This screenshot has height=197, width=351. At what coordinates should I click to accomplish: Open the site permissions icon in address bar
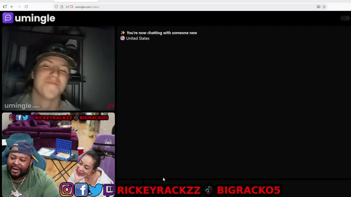pos(67,7)
